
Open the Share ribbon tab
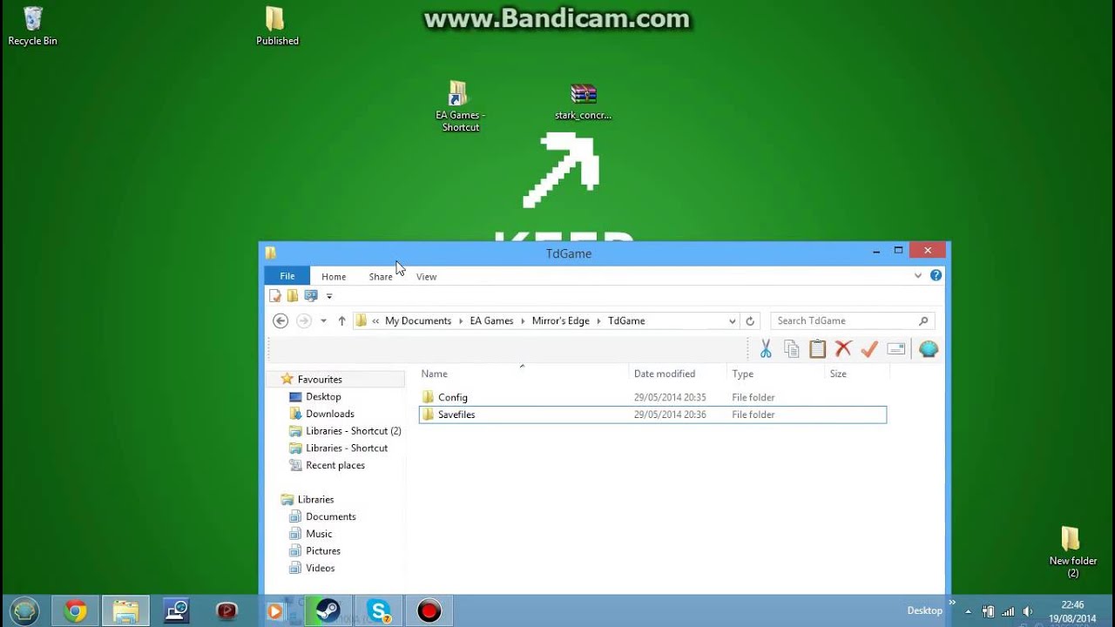(x=381, y=276)
